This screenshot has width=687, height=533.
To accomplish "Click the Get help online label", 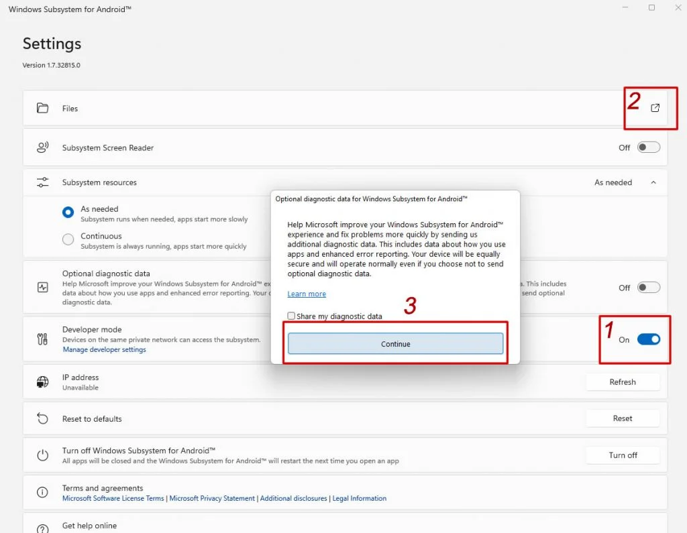I will [89, 526].
